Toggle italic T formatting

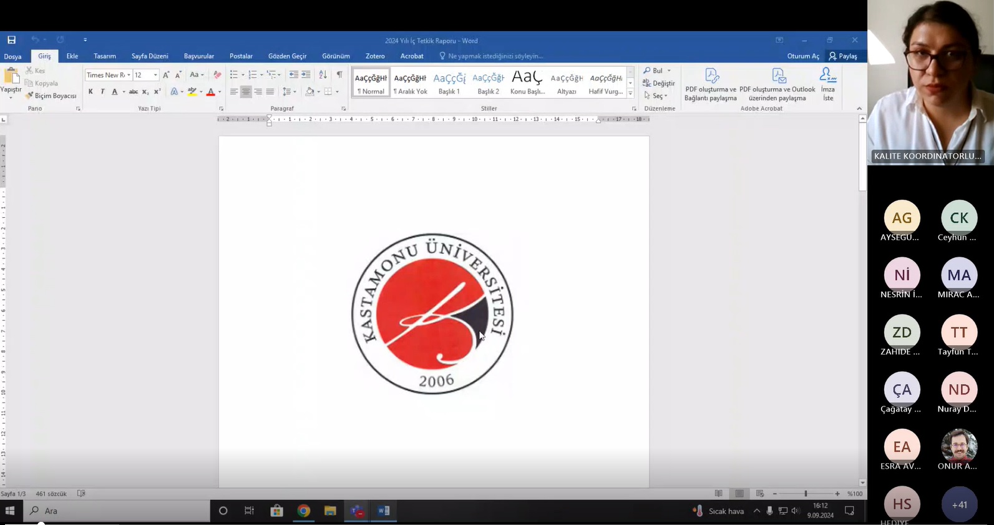pos(102,92)
